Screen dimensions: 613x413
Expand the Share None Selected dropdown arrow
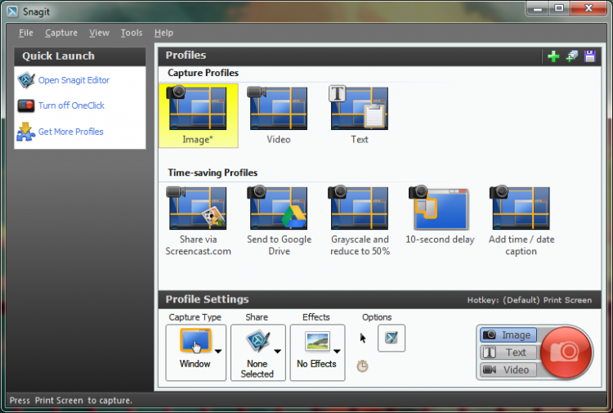tap(278, 351)
